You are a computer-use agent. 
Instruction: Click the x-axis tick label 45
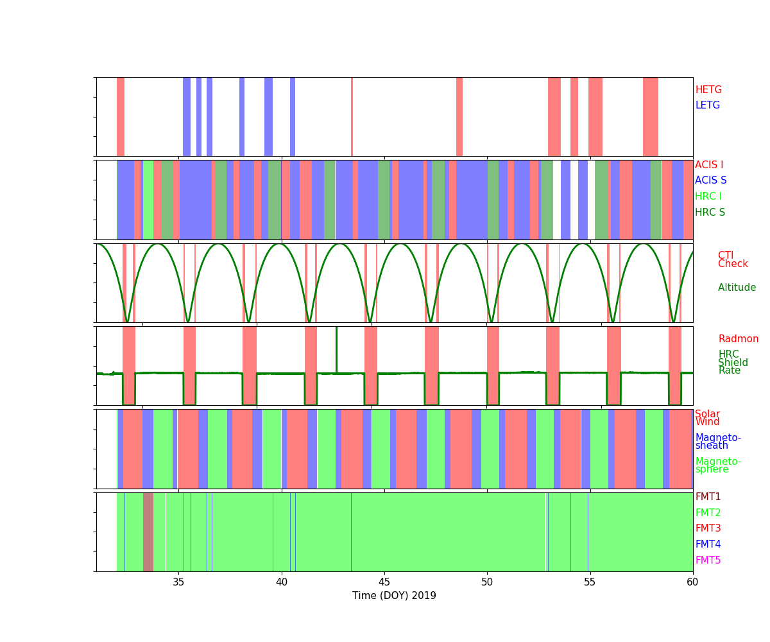pos(384,582)
